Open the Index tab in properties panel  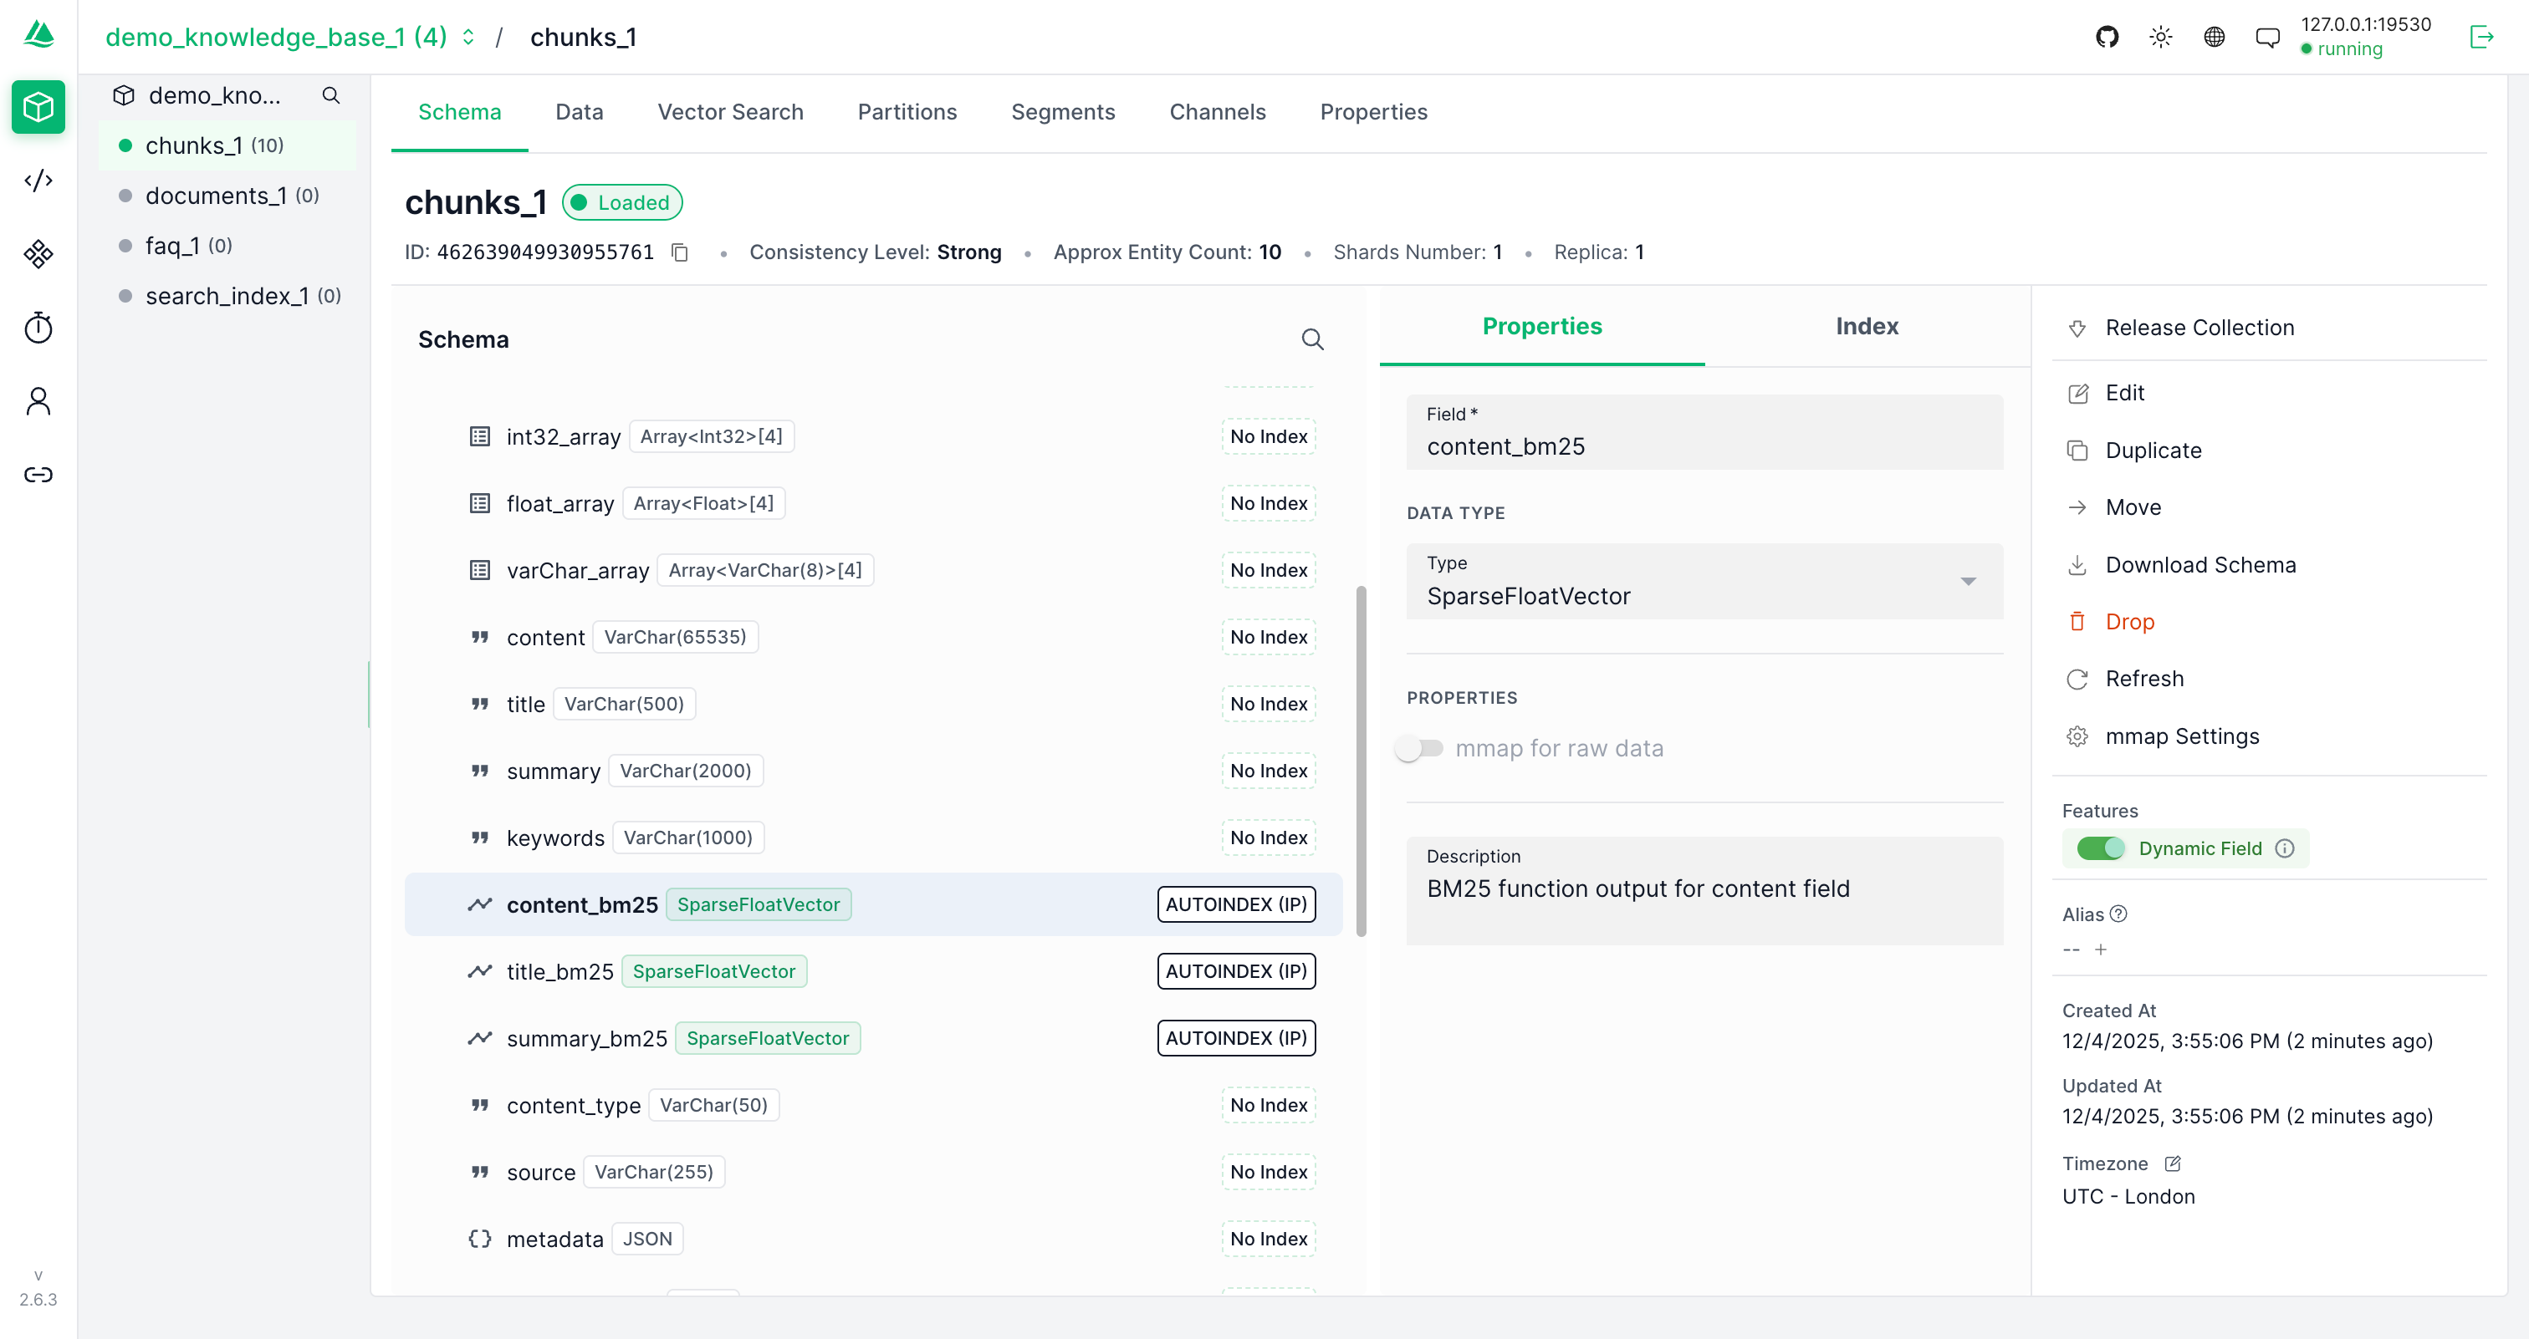pyautogui.click(x=1867, y=327)
